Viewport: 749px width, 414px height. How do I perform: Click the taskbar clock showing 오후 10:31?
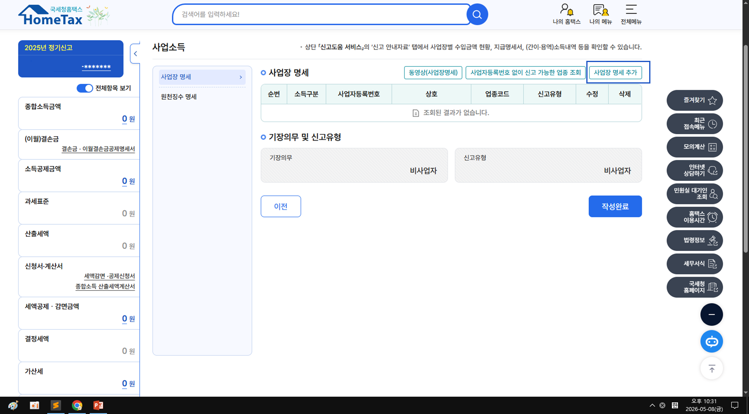tap(704, 405)
